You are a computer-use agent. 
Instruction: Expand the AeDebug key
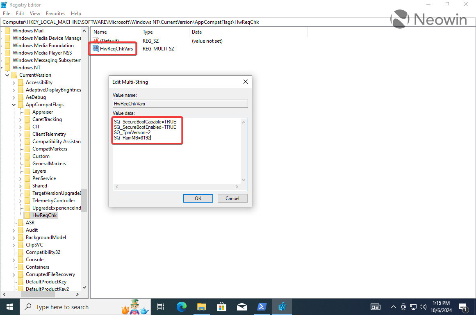14,97
